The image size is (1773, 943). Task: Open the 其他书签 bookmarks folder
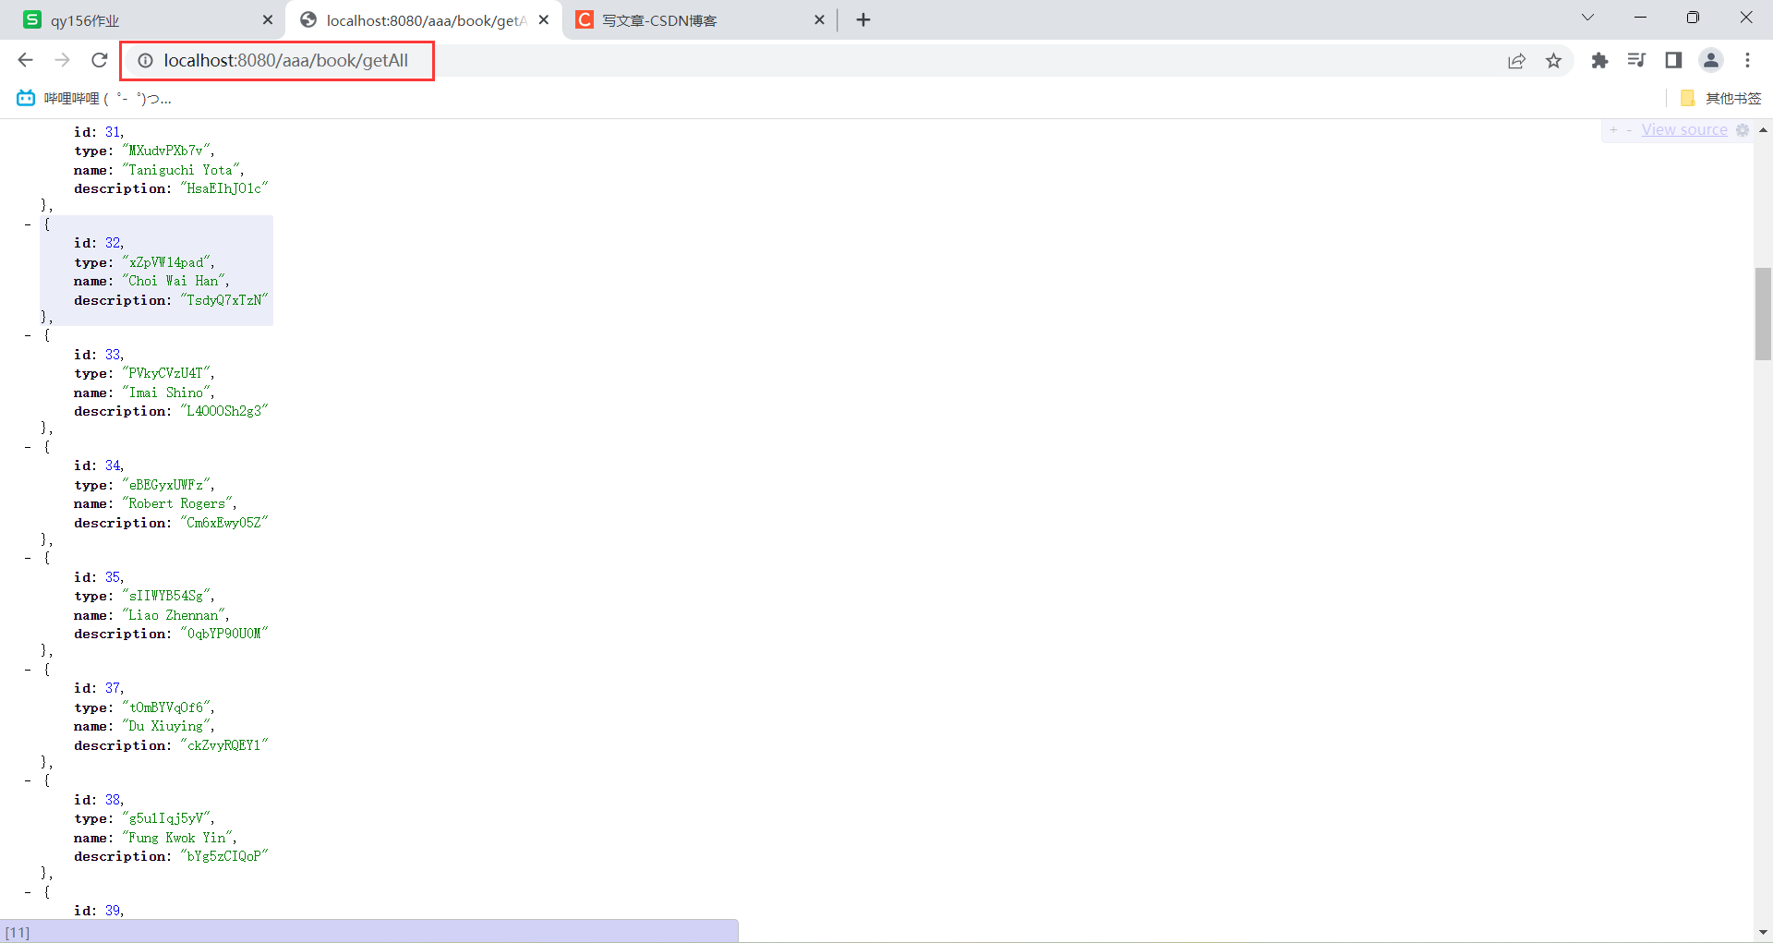tap(1720, 98)
